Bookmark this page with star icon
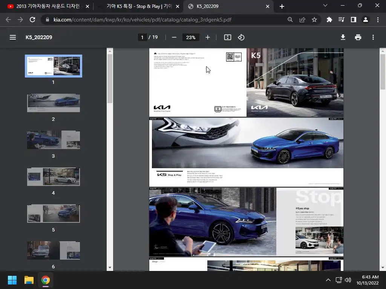Viewport: 386px width, 289px height. [x=314, y=20]
